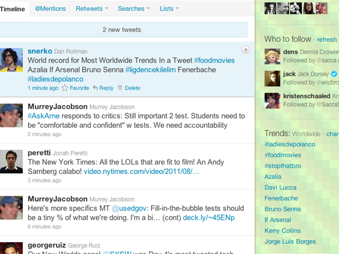339x254 pixels.
Task: Open snerko's tweet details via the arrow icon
Action: [245, 50]
